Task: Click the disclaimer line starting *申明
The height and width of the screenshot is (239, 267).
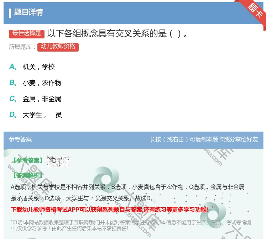Action: pos(131,222)
